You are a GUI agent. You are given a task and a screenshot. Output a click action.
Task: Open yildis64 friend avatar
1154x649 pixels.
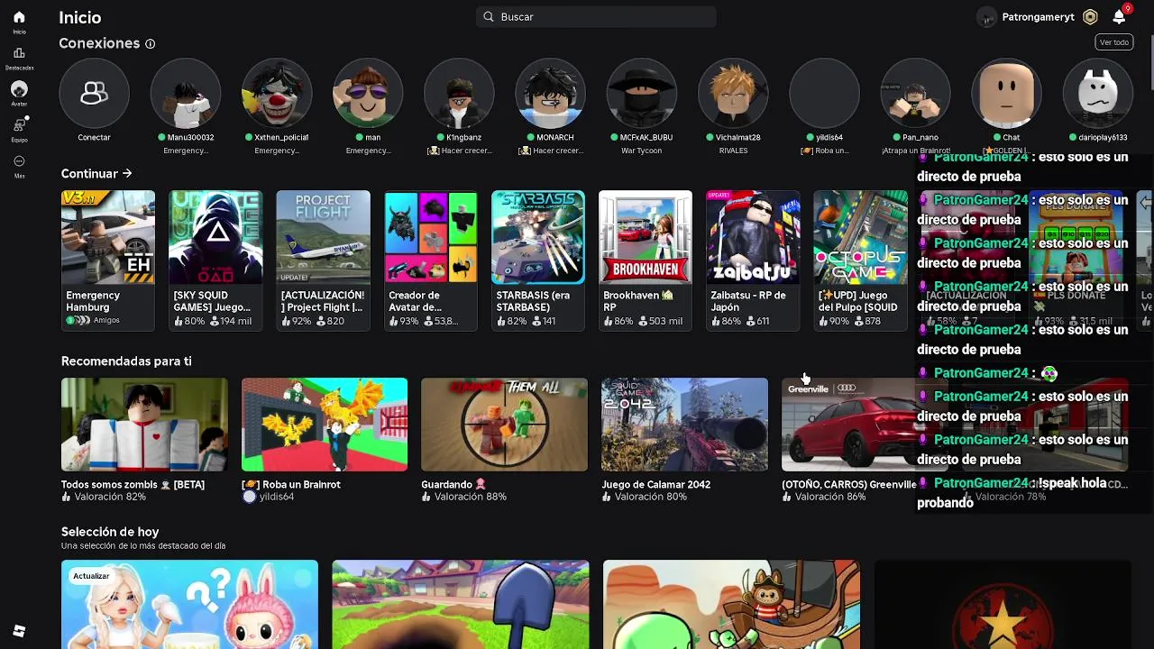(x=824, y=93)
